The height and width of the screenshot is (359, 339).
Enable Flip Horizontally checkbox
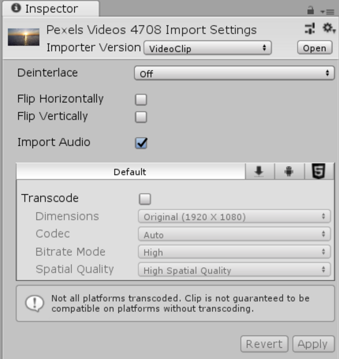[x=141, y=99]
